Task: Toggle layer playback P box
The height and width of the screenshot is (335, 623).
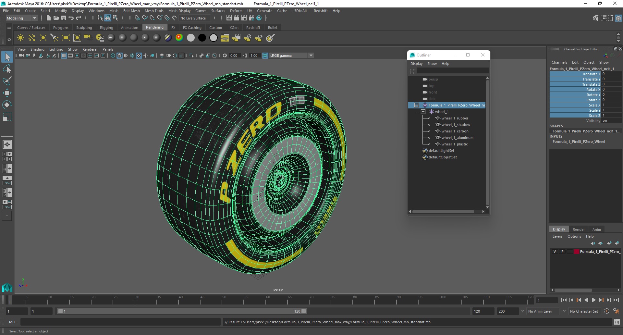Action: coord(562,252)
